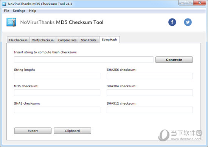Click the String length field

coord(57,76)
